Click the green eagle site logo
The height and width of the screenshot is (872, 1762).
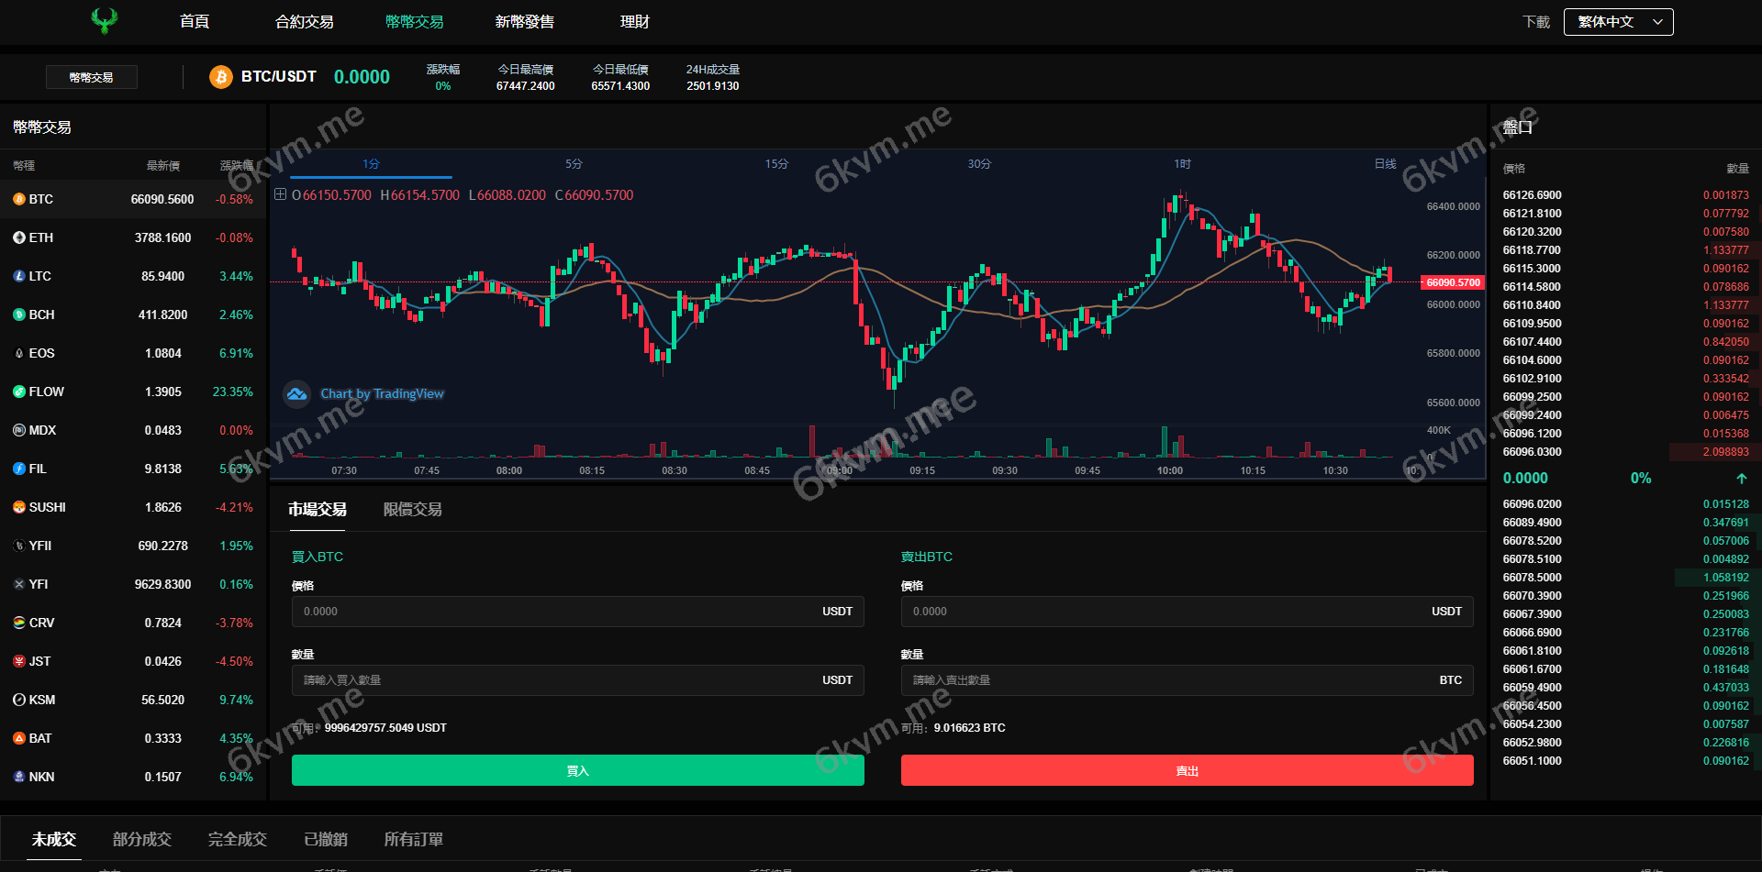(x=105, y=20)
